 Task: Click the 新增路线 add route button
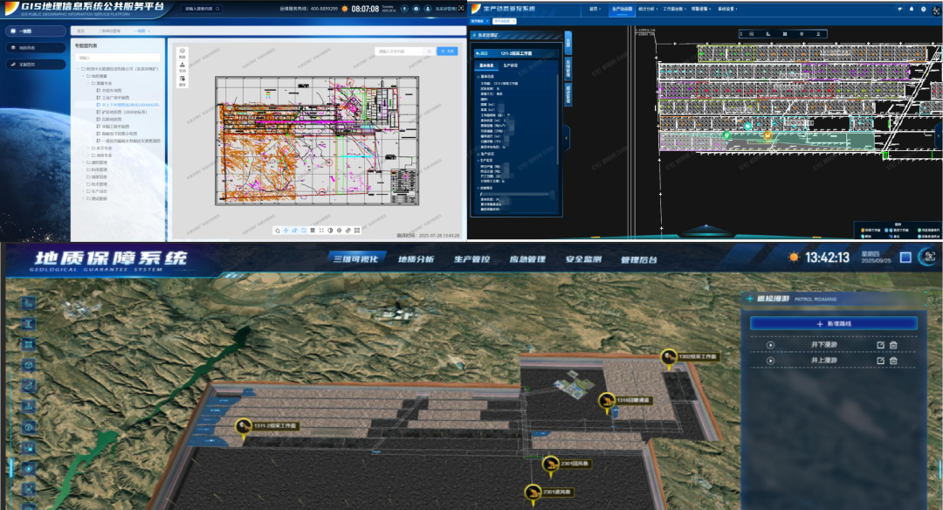tap(834, 323)
